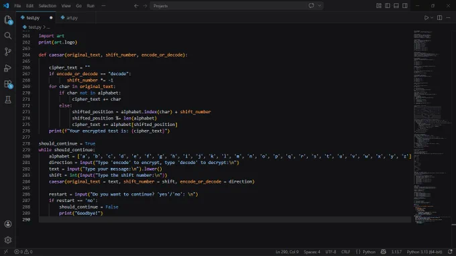Viewport: 456px width, 256px height.
Task: Open the chat dropdown arrow beside Copilot
Action: tap(319, 5)
